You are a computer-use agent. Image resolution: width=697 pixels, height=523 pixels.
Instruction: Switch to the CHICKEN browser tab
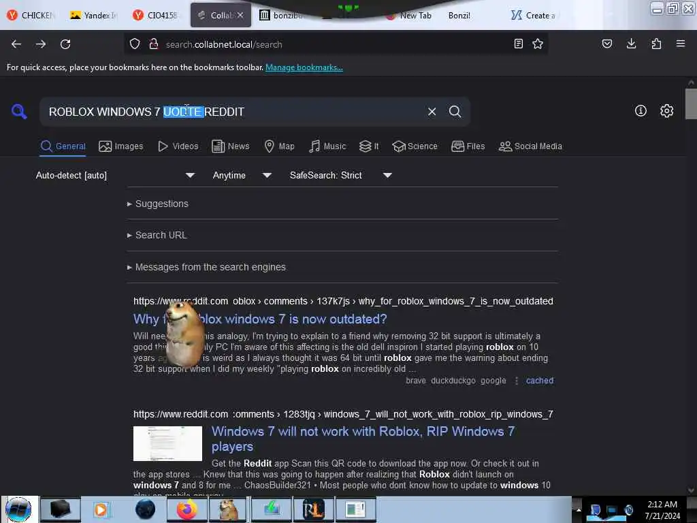pyautogui.click(x=31, y=15)
